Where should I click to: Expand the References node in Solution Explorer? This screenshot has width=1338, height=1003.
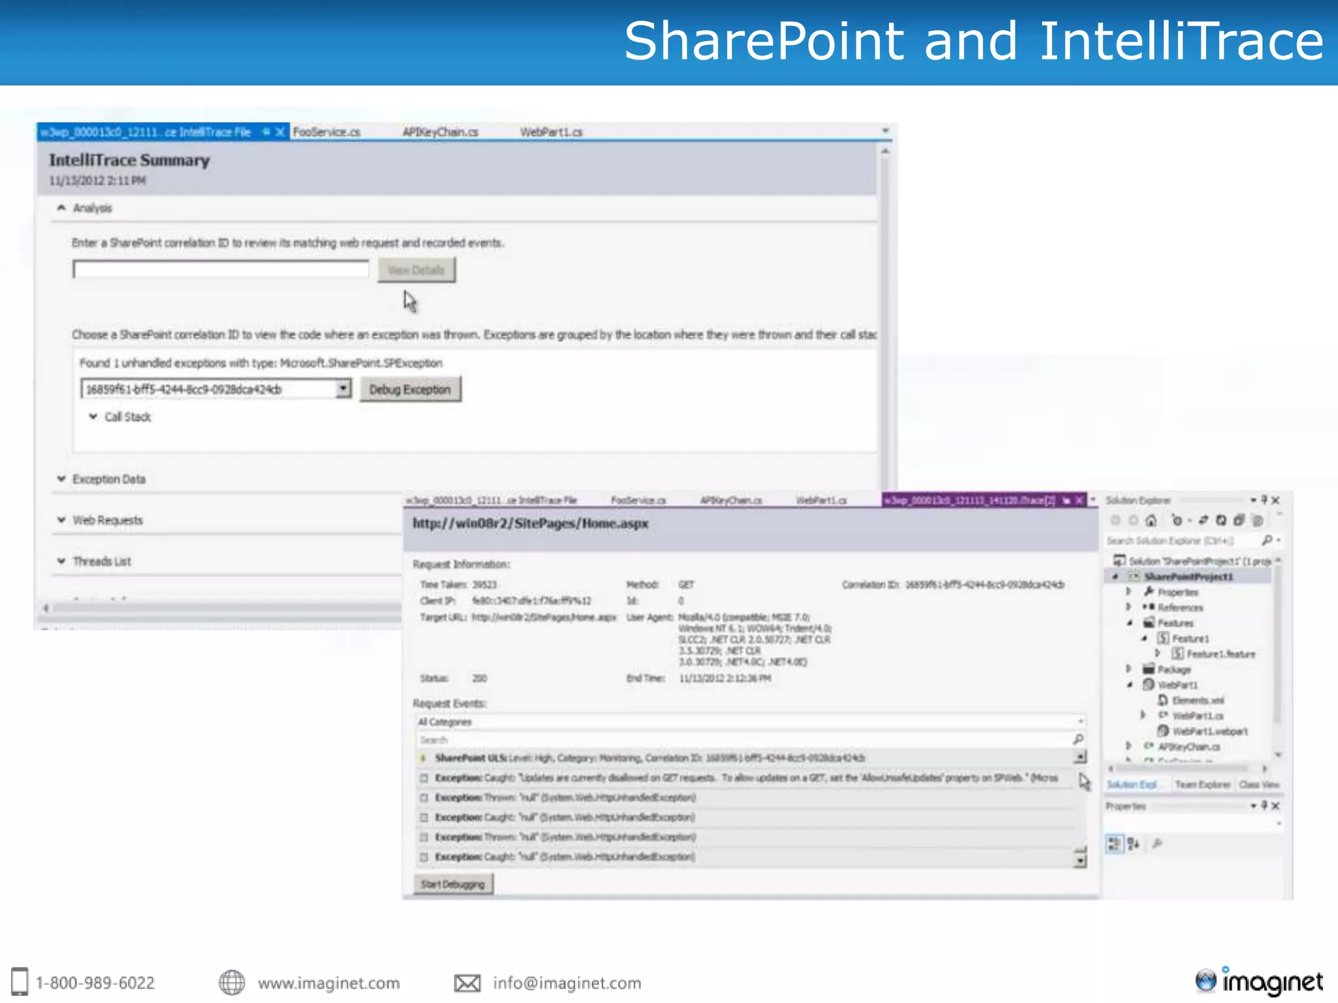point(1128,607)
